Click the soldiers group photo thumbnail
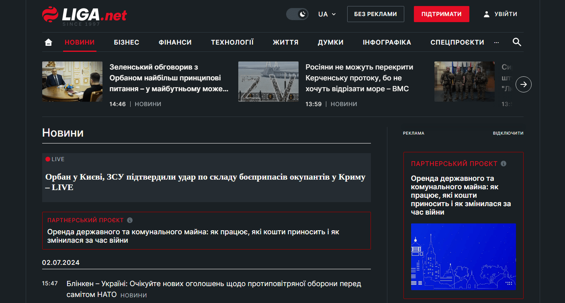The image size is (565, 303). pyautogui.click(x=465, y=82)
